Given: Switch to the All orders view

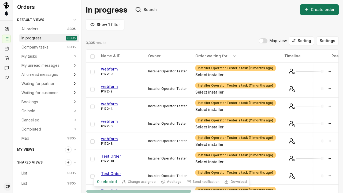Looking at the screenshot, I should pyautogui.click(x=49, y=29).
